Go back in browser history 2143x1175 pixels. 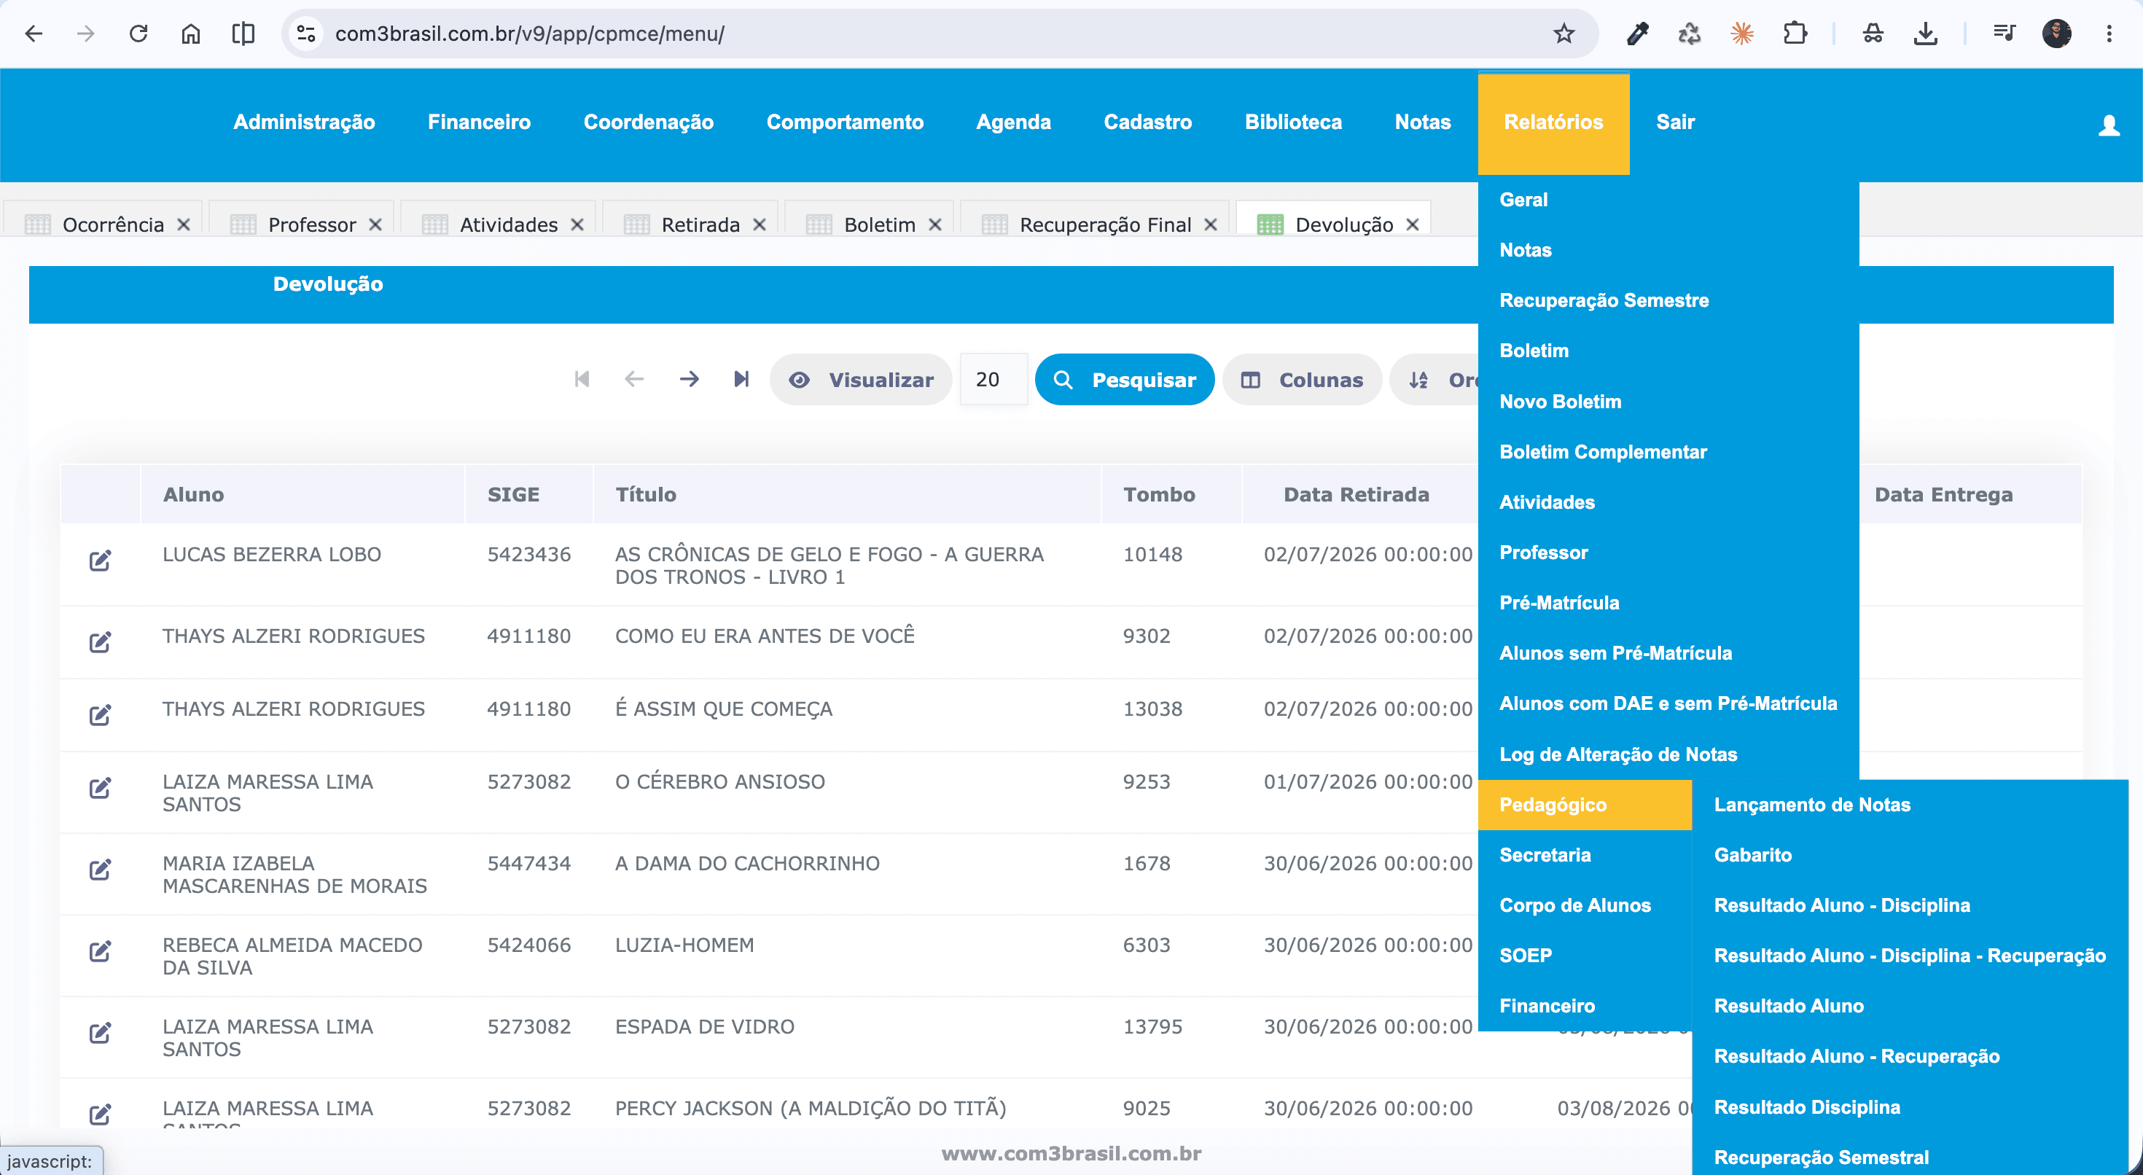(x=34, y=34)
